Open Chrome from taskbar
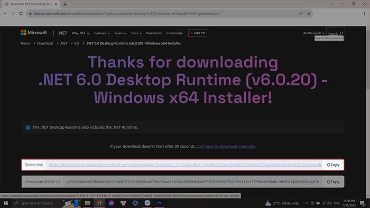Screen dimensions: 370x208 coord(99,203)
